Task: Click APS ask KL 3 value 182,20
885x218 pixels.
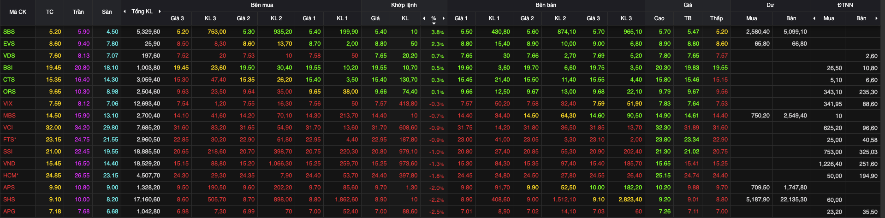Action: point(633,188)
